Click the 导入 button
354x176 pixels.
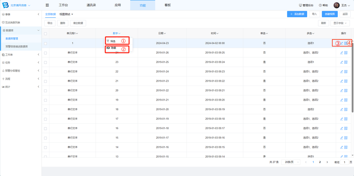point(315,14)
